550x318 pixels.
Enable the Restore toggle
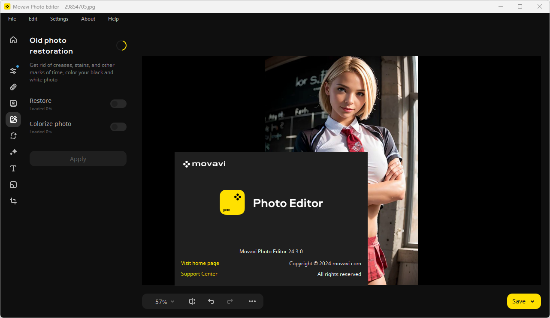(x=118, y=104)
